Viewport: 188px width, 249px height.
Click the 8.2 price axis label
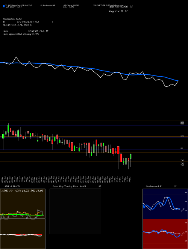point(182,148)
